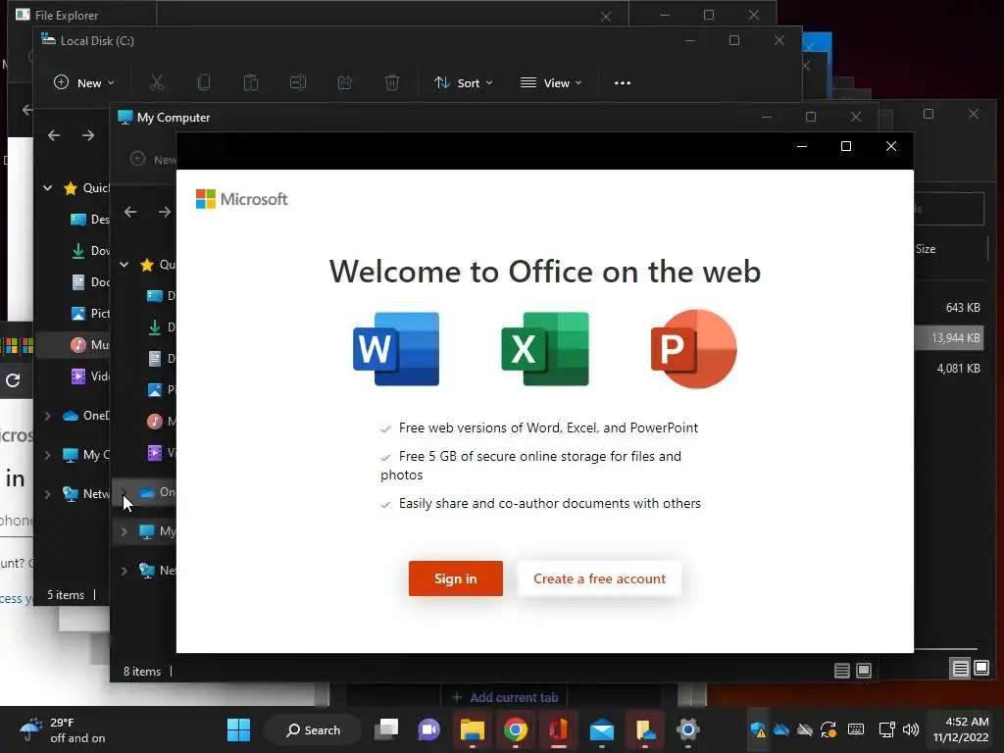Open Sort dropdown in Local Disk window
Image resolution: width=1004 pixels, height=753 pixels.
point(464,83)
